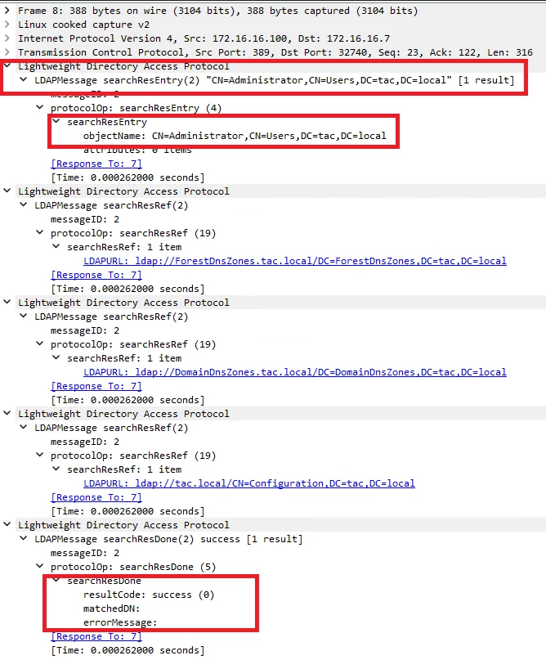Viewport: 546px width, 669px height.
Task: Collapse the searchResEntry subtree above objectName
Action: tap(56, 122)
